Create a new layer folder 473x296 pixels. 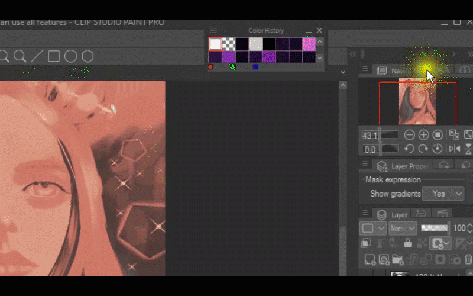(398, 259)
